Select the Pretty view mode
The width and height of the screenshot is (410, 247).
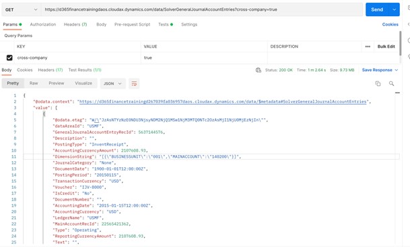13,83
